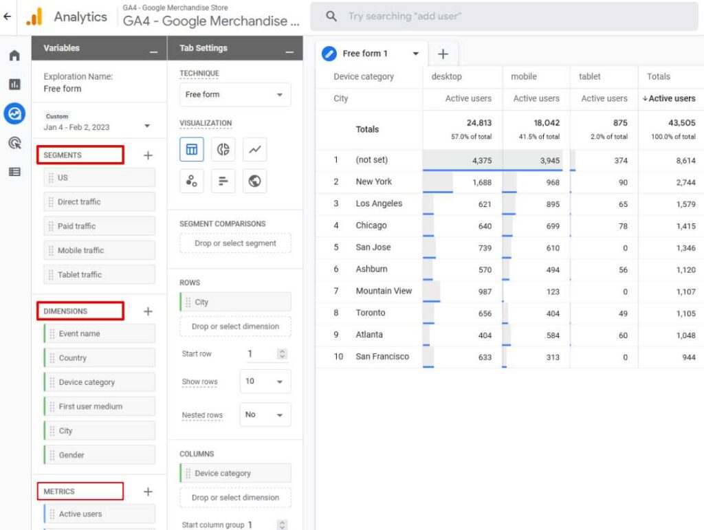The width and height of the screenshot is (704, 530).
Task: Open the Technique dropdown showing Free form
Action: 235,93
